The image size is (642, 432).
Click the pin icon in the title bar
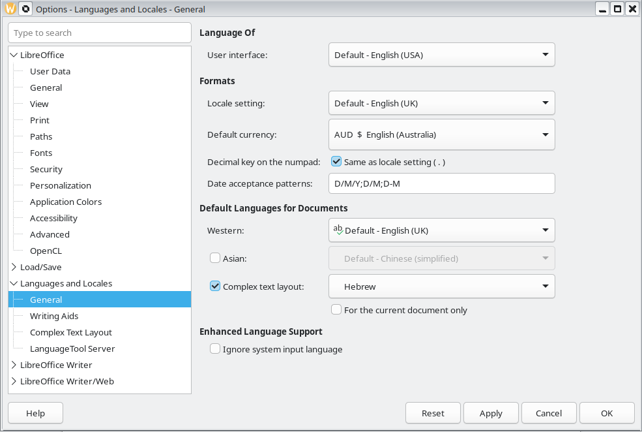(x=25, y=9)
